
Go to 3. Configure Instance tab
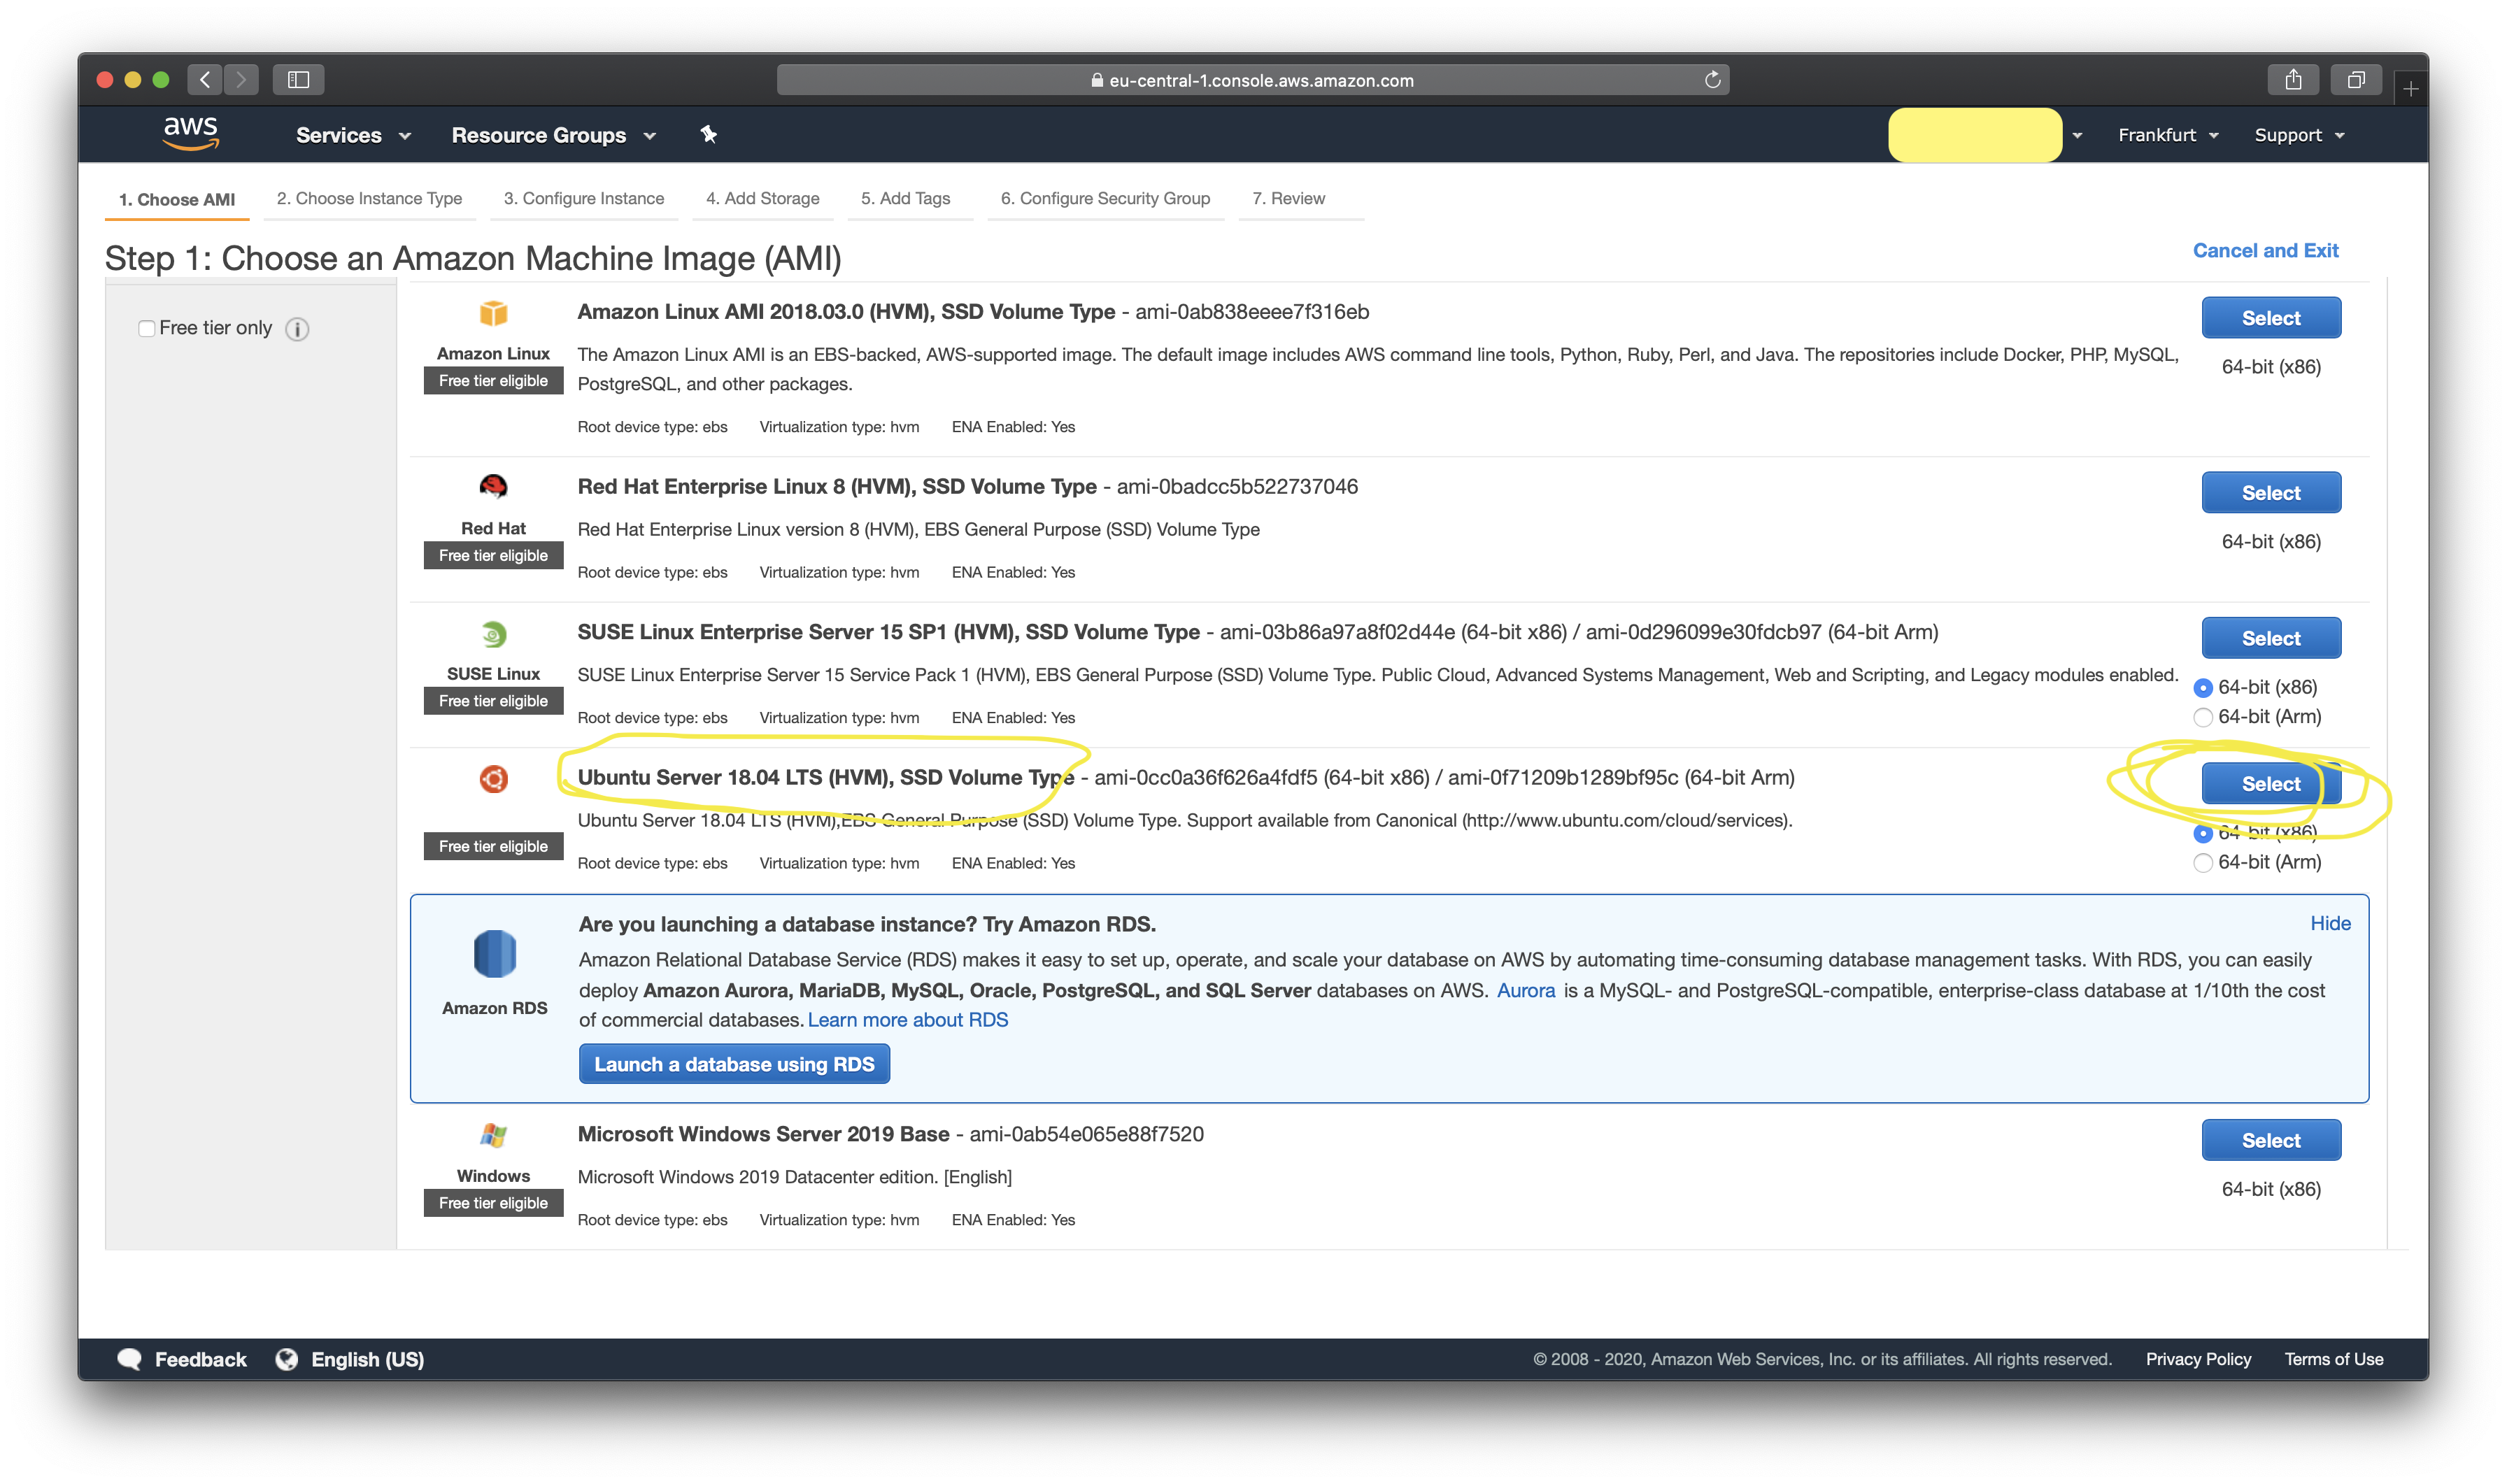pyautogui.click(x=584, y=198)
